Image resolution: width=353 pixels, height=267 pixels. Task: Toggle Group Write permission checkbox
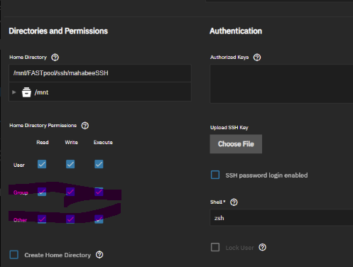click(70, 192)
